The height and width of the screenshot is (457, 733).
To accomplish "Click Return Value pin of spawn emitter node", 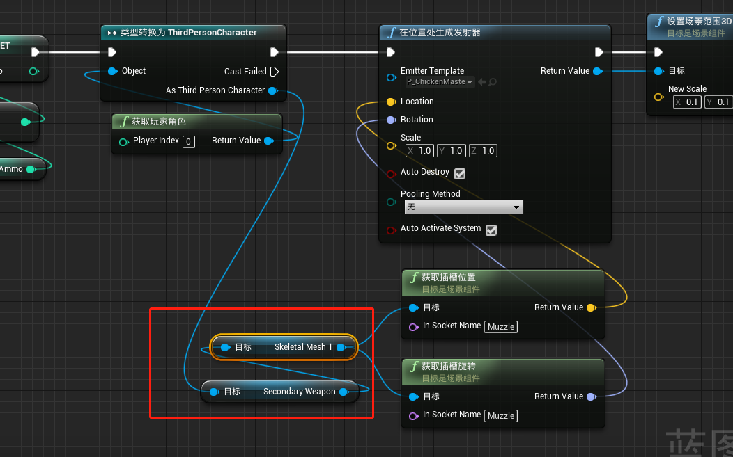I will (597, 71).
